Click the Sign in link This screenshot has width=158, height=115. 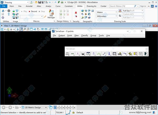[143, 6]
